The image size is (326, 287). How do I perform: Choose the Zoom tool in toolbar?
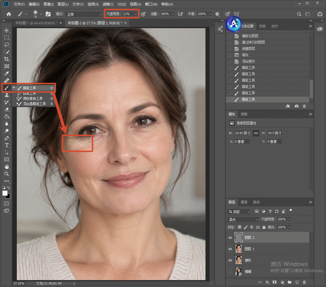click(7, 174)
